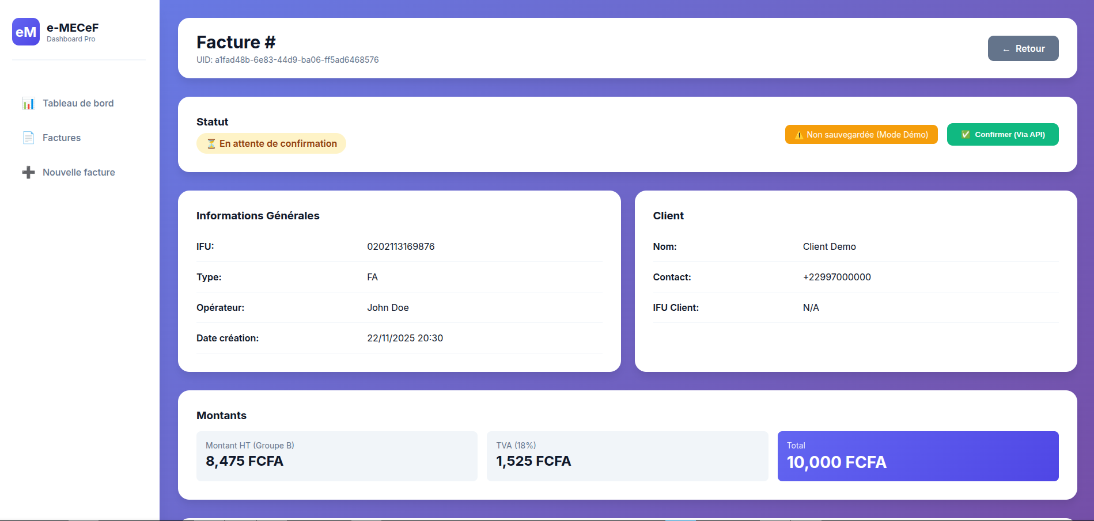Click the Factures document icon
The width and height of the screenshot is (1094, 521).
click(x=28, y=138)
